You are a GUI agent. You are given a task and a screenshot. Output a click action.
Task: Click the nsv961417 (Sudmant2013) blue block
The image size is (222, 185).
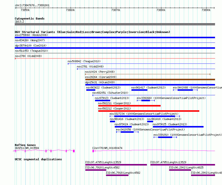coord(139,90)
